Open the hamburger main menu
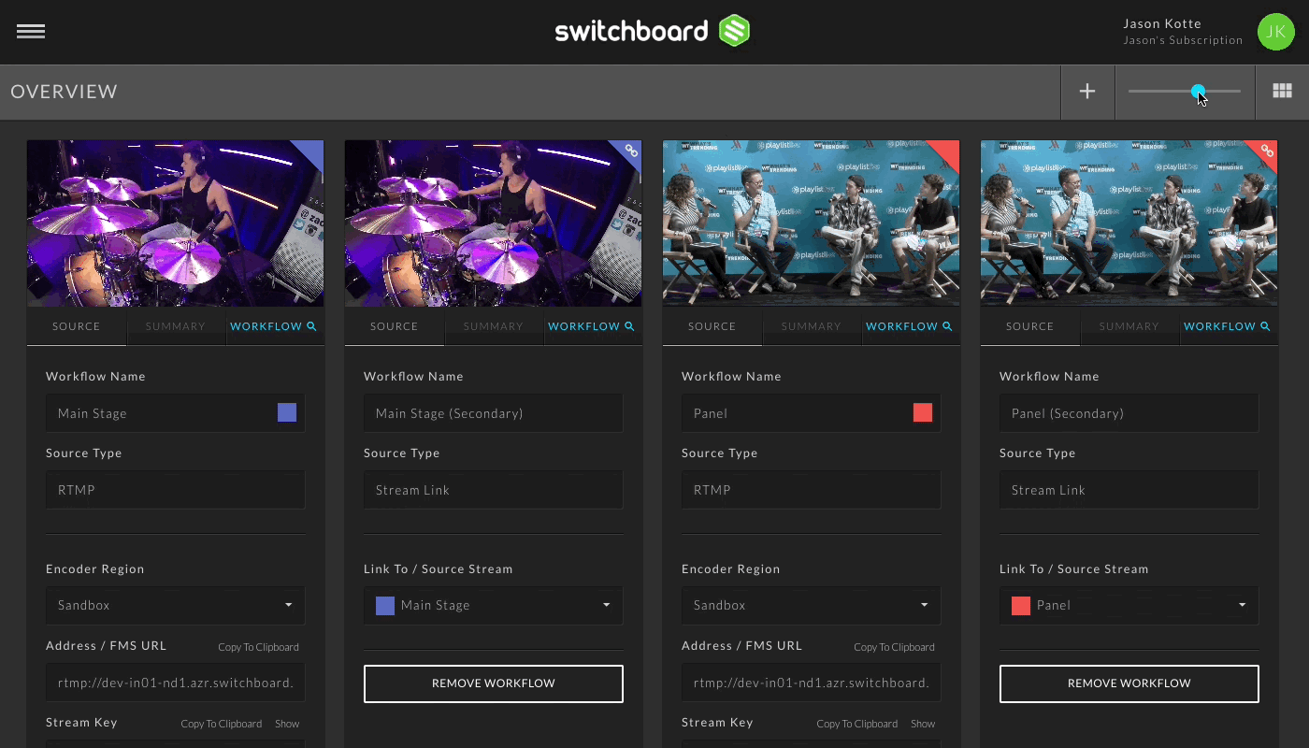Screen dimensions: 1309x748 pyautogui.click(x=31, y=32)
